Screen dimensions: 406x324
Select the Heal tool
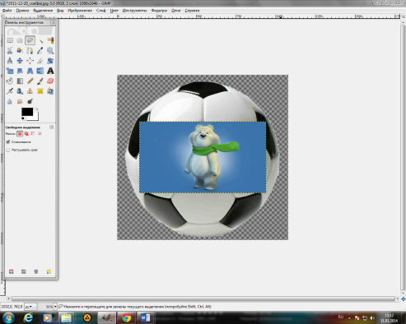[40, 91]
